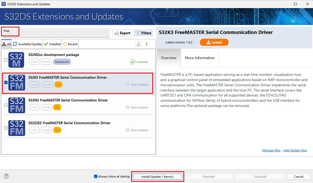Check the S32Z2E2 FreeMASTER driver checkbox
Screen dimensions: 313x183
click(6, 128)
